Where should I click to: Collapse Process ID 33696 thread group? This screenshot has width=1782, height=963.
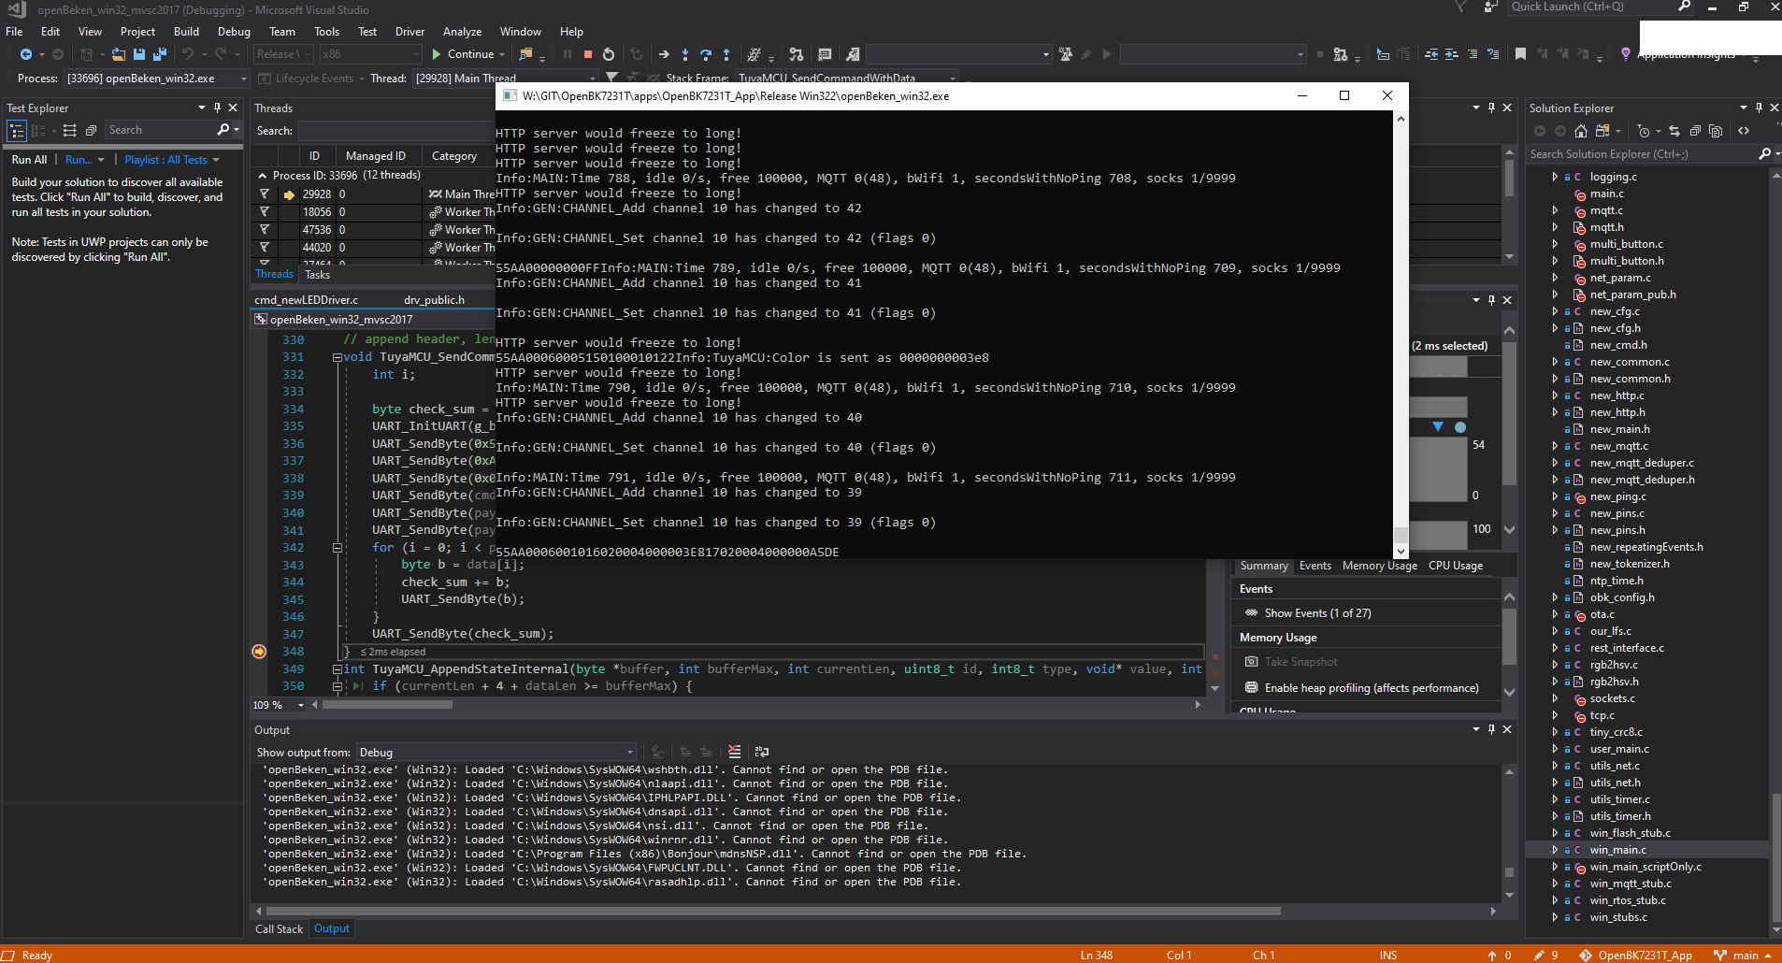click(263, 176)
